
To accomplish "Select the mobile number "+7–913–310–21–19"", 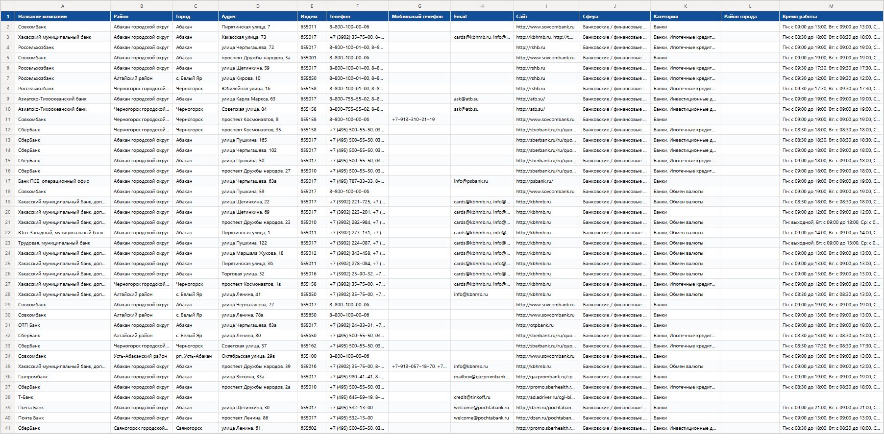I will point(419,120).
